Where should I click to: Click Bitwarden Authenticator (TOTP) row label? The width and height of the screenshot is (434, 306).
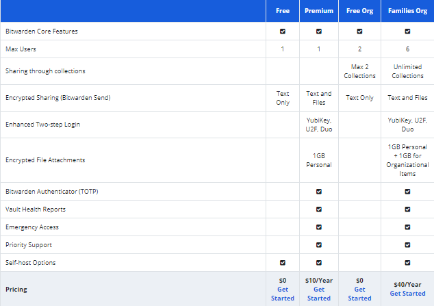point(52,192)
